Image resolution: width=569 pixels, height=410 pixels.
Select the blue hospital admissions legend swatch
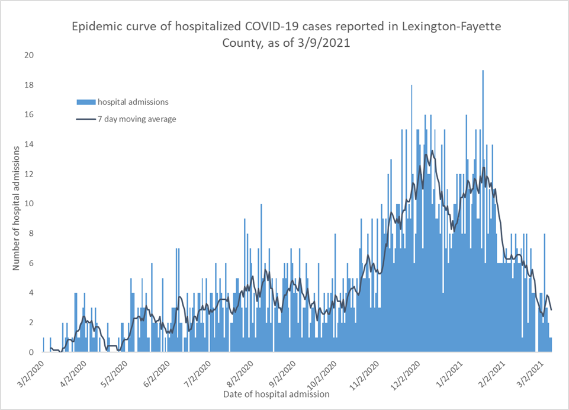tap(86, 102)
